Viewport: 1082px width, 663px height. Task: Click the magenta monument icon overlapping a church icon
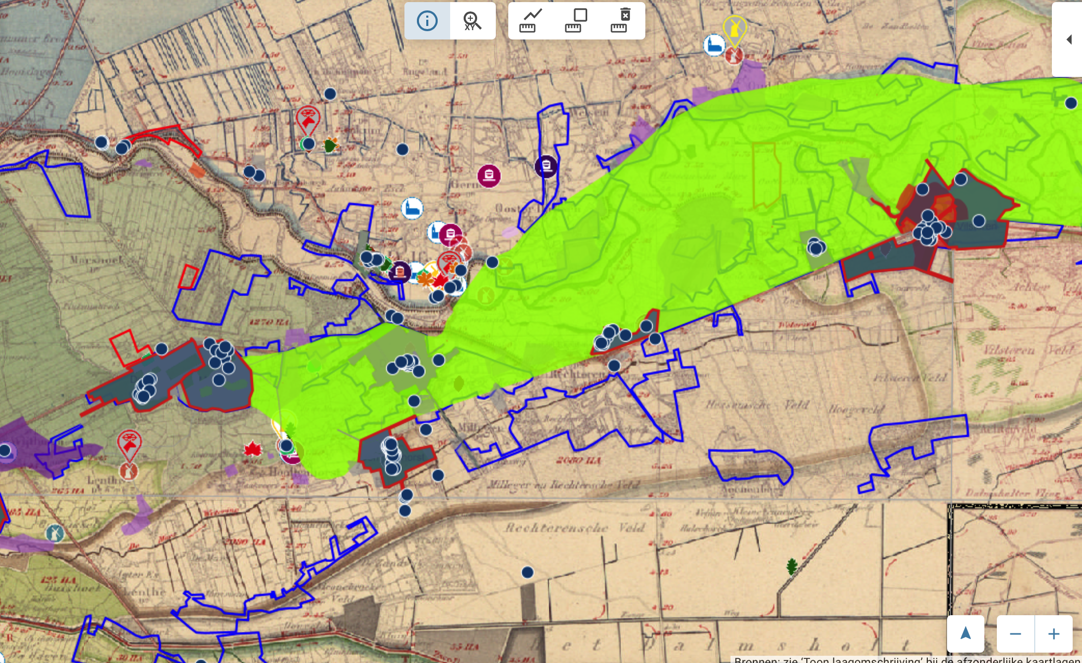[x=451, y=234]
